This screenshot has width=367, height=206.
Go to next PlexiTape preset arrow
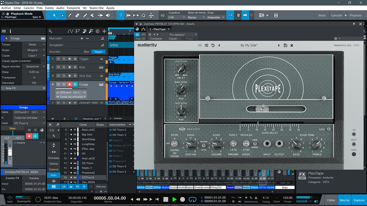[279, 45]
